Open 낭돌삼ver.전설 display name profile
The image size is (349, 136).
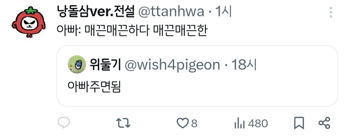pos(96,12)
